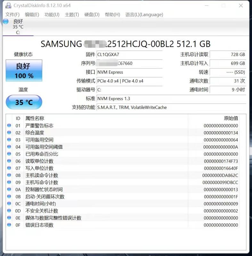This screenshot has height=256, width=252.
Task: Click total host reads value 728 GB
Action: (x=228, y=54)
